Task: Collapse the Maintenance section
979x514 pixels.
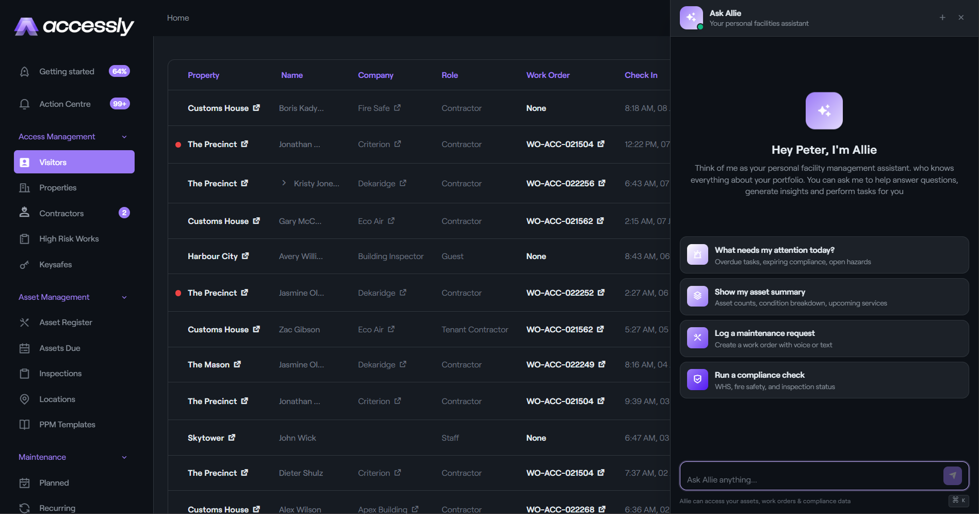Action: pos(124,457)
